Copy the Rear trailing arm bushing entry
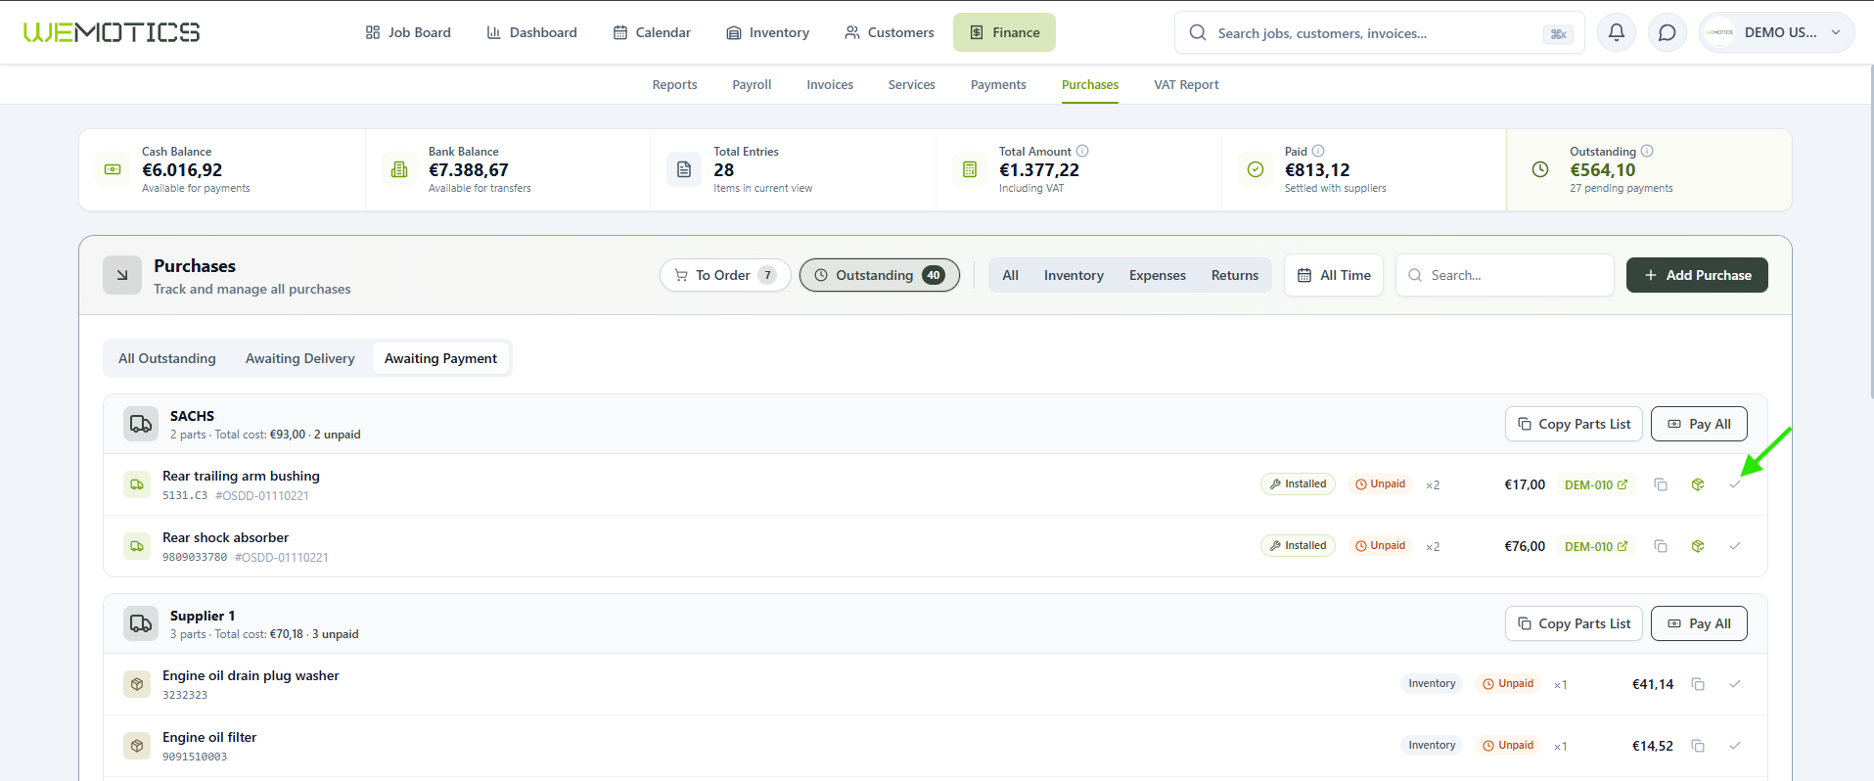This screenshot has height=781, width=1874. 1661,484
